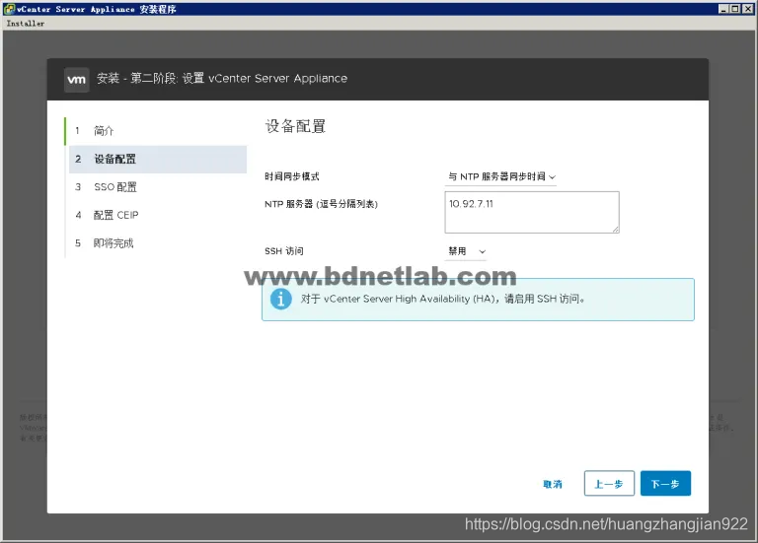
Task: Click the vCenter app icon in the title bar
Action: (9, 9)
